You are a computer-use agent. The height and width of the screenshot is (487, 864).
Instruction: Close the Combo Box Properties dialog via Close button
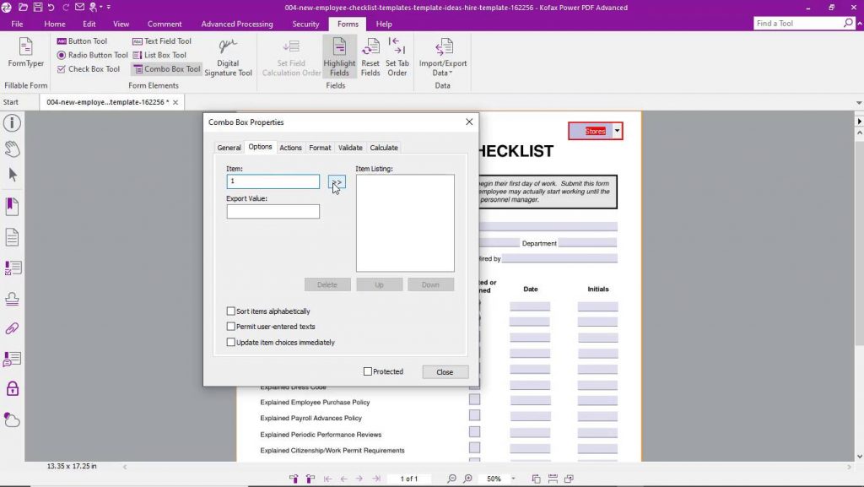click(445, 371)
